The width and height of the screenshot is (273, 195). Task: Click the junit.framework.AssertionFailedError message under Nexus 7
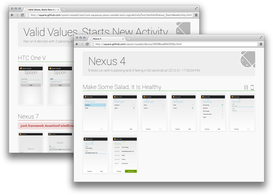(47, 126)
